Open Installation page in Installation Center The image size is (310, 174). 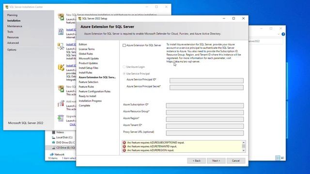click(14, 20)
